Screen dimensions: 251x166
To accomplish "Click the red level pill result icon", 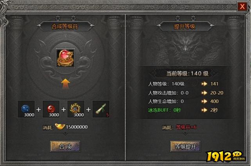I will 65,58.
